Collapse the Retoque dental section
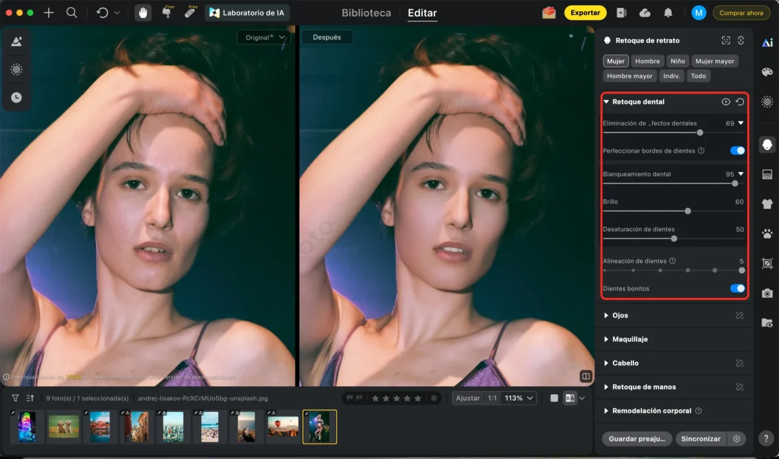 pyautogui.click(x=606, y=101)
